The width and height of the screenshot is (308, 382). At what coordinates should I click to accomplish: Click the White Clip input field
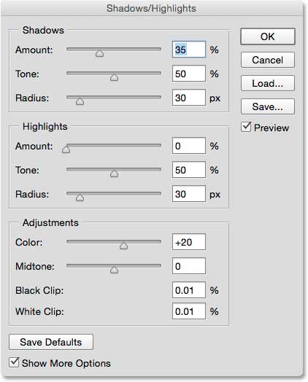189,311
